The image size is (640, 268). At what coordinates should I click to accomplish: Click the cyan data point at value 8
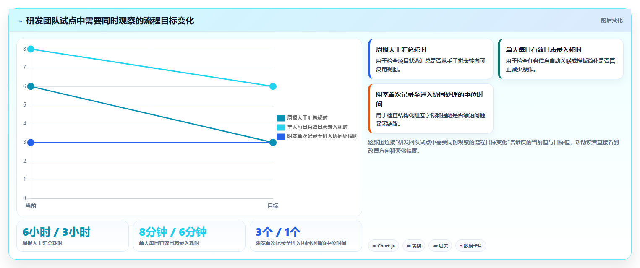coord(31,49)
